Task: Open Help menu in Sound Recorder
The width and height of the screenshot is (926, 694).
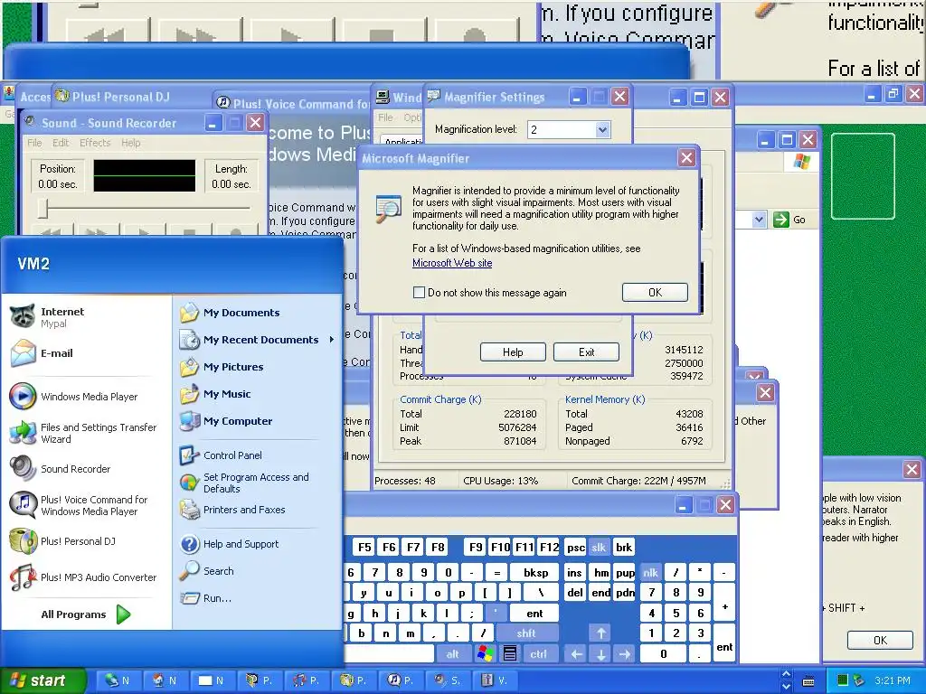Action: click(130, 143)
